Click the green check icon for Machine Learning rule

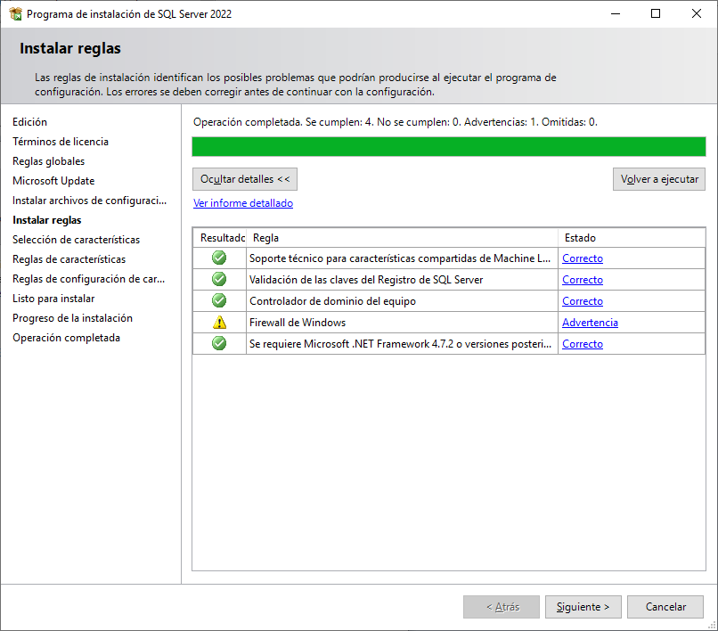pos(218,258)
